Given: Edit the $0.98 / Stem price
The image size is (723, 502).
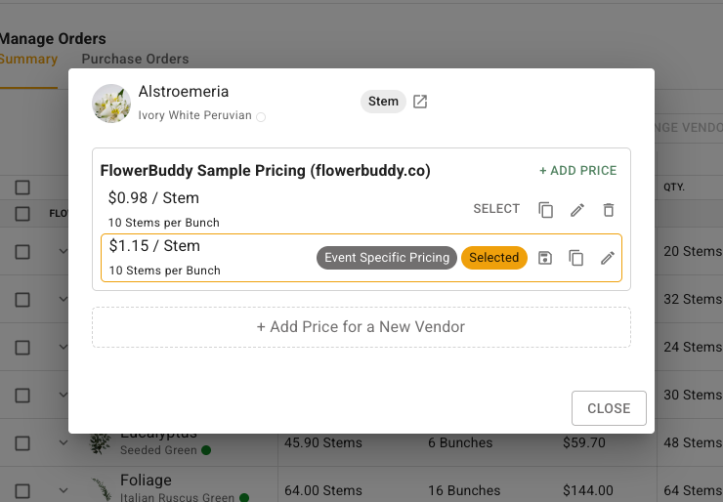Looking at the screenshot, I should click(x=577, y=210).
